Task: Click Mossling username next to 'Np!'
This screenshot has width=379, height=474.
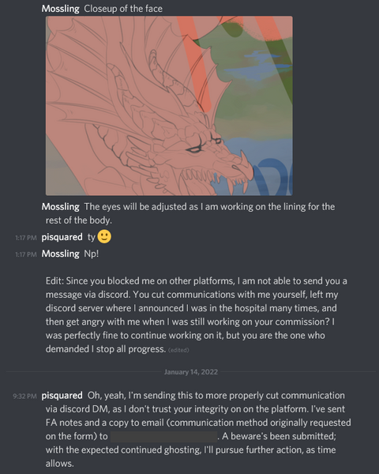Action: 61,254
